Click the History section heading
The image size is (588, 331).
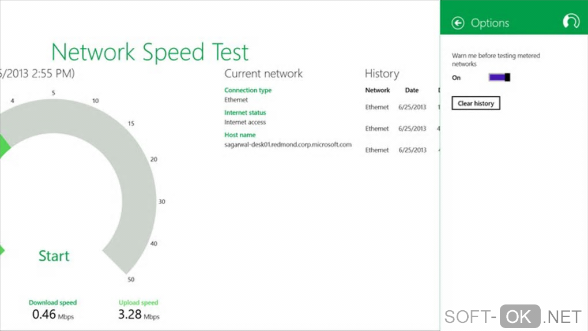[382, 73]
